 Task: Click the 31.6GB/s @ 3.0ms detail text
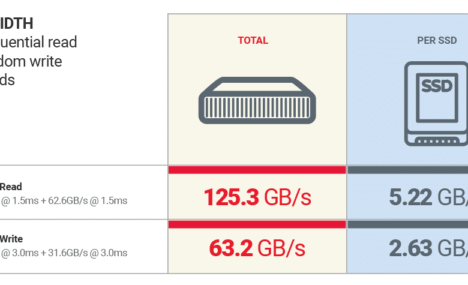pos(88,253)
